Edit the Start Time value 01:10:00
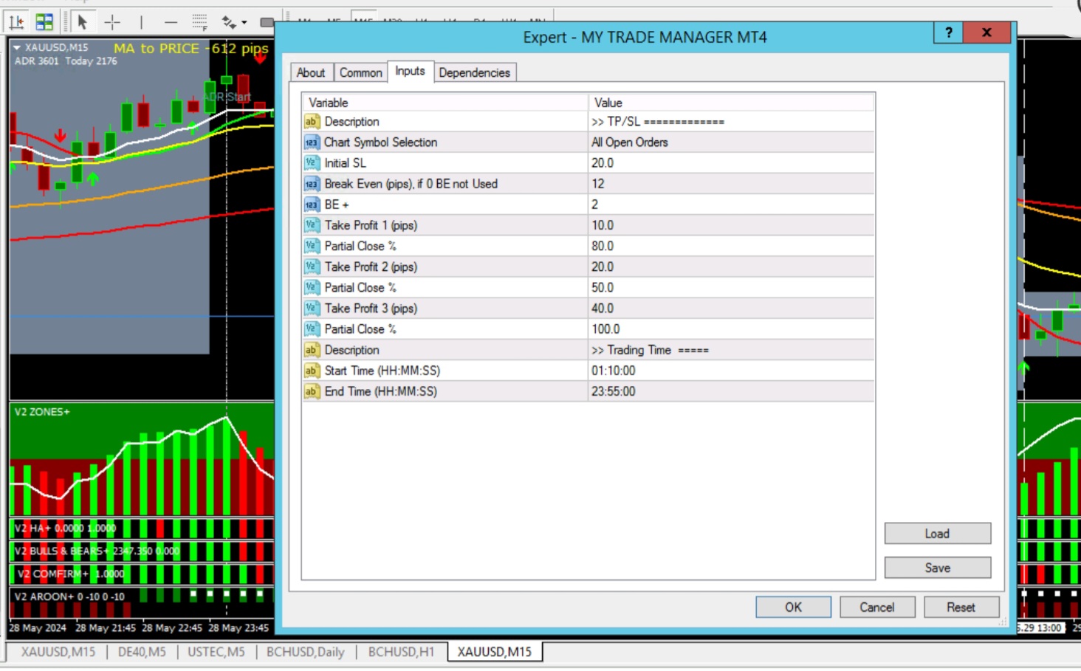 (731, 371)
